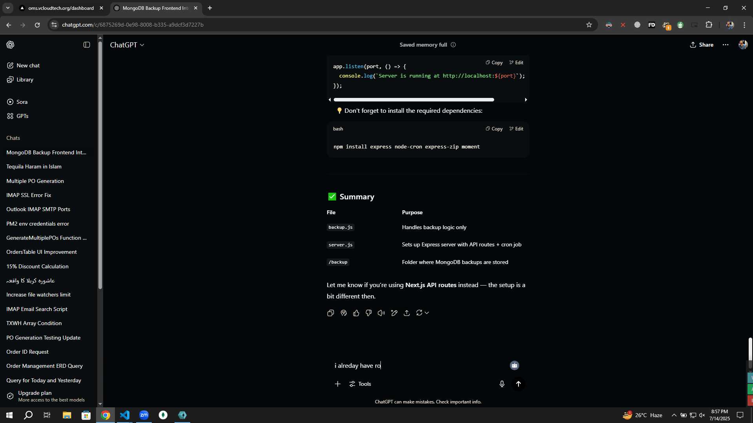
Task: Click the read aloud speaker icon
Action: coord(381,313)
